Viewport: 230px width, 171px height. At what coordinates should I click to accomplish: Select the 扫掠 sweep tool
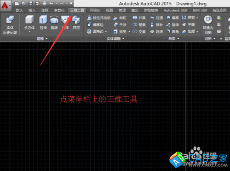76,22
